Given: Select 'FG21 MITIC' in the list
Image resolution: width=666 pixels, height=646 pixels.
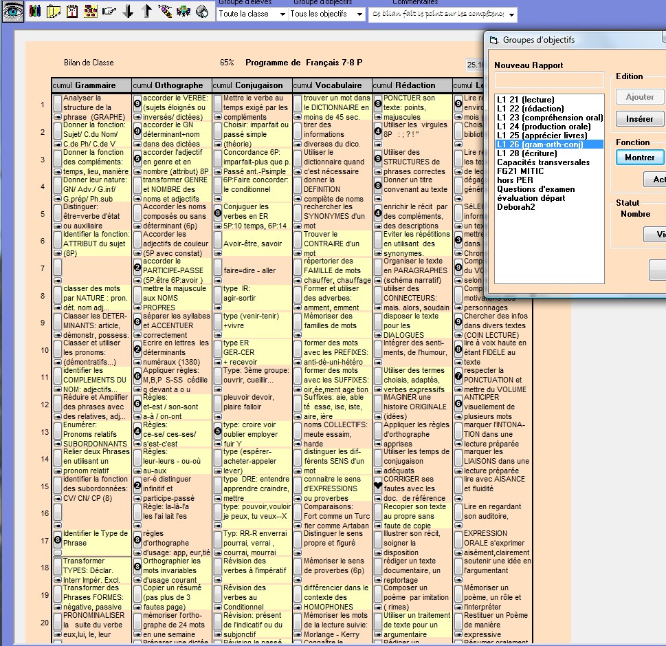Looking at the screenshot, I should [520, 171].
